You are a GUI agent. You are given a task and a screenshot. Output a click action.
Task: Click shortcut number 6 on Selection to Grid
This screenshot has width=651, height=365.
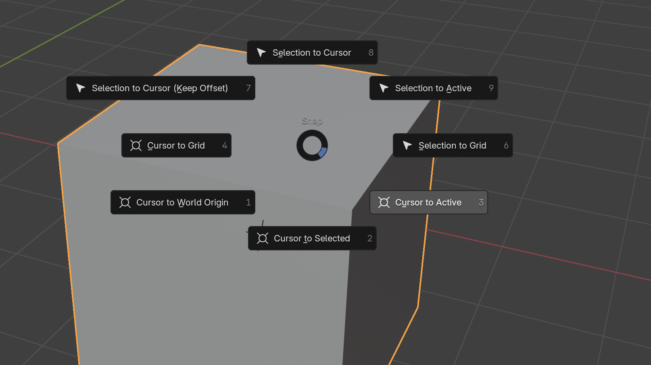click(x=506, y=145)
